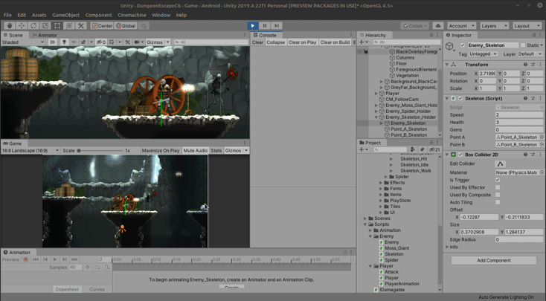Disable Skeleton (Script) component checkbox
546x301 pixels.
tap(460, 99)
